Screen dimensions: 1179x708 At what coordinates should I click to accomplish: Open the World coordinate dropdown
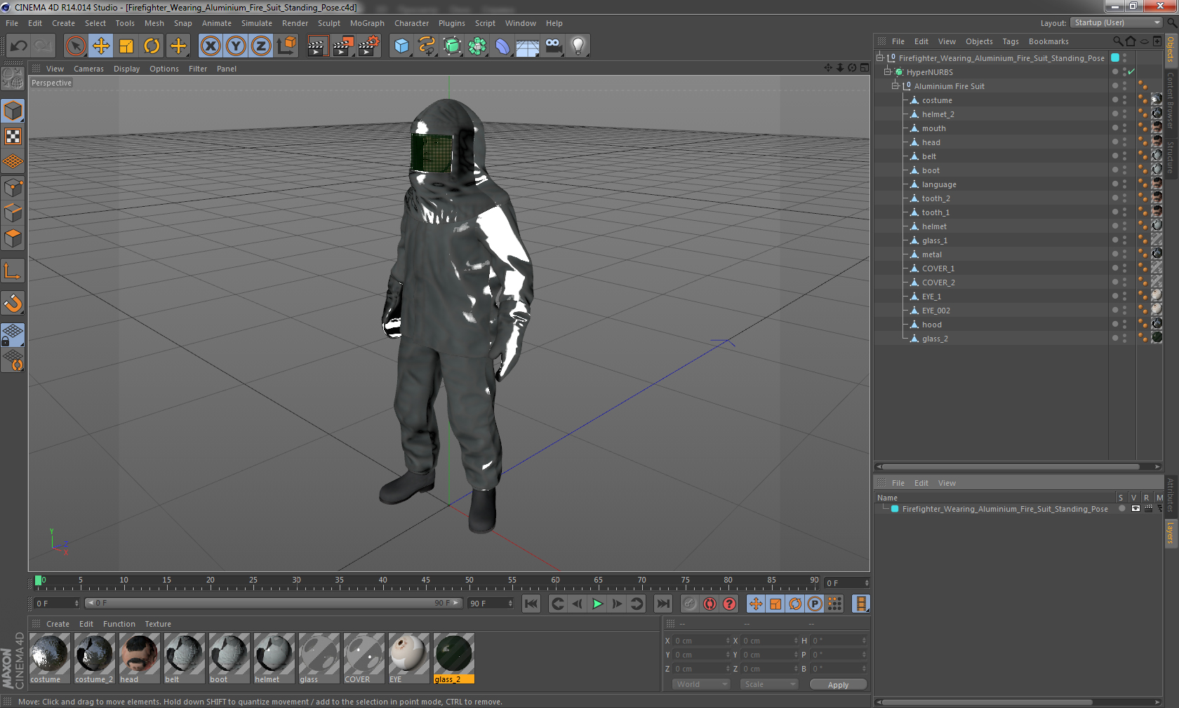[701, 684]
